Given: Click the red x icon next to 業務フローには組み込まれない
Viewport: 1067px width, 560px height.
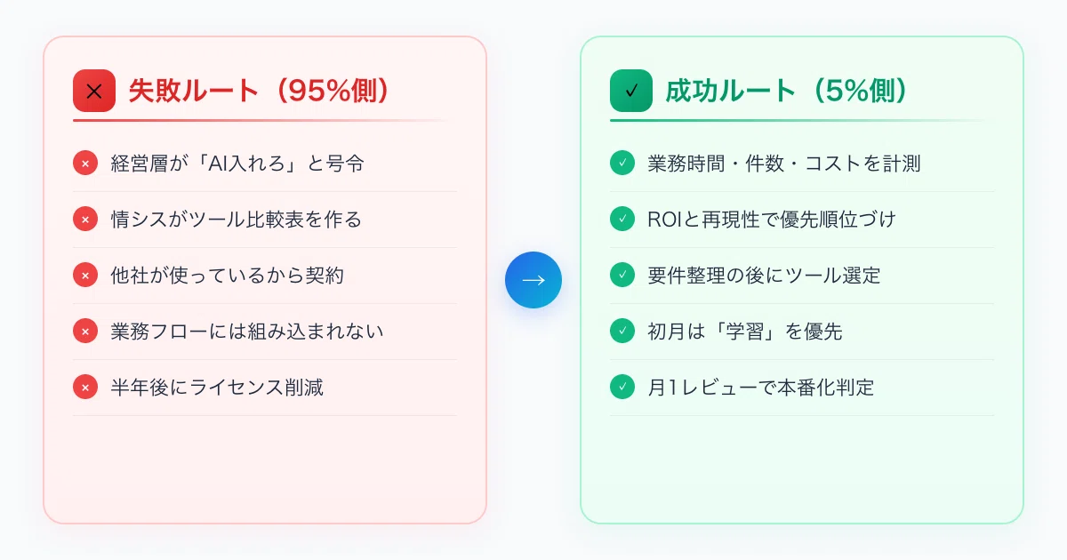Looking at the screenshot, I should (x=85, y=332).
